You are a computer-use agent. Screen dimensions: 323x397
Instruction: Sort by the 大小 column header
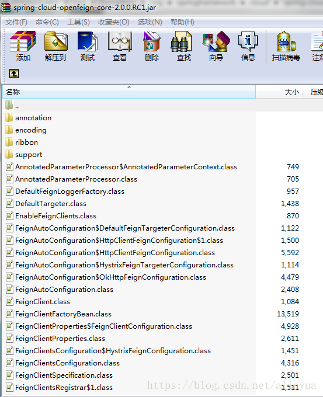tap(279, 92)
